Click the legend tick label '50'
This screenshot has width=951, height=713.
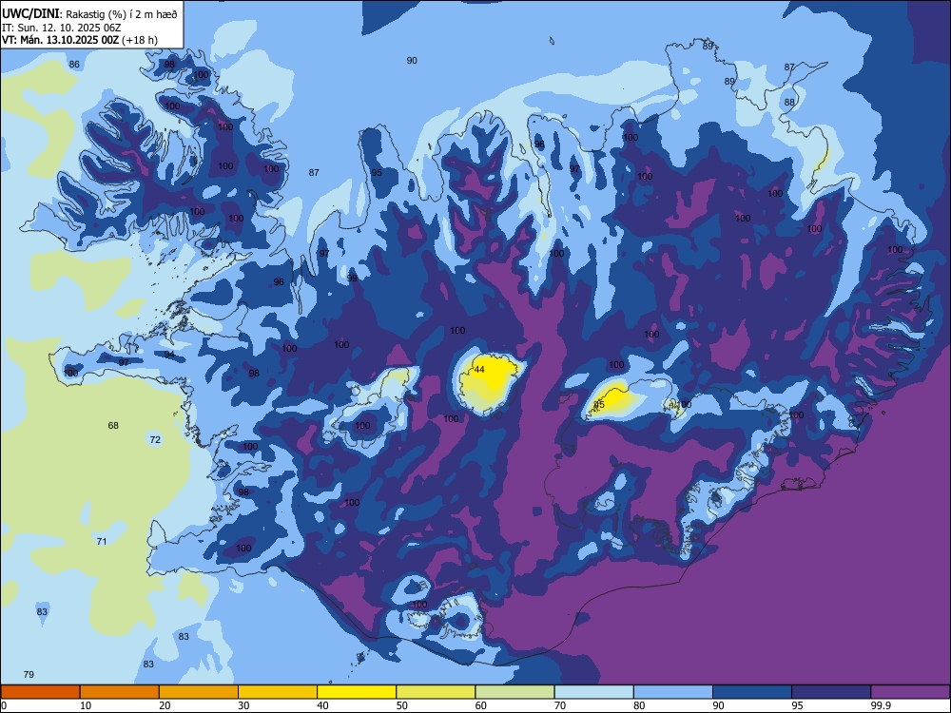[402, 705]
